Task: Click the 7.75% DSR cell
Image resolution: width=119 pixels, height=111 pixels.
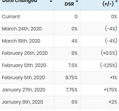Action: (67, 90)
